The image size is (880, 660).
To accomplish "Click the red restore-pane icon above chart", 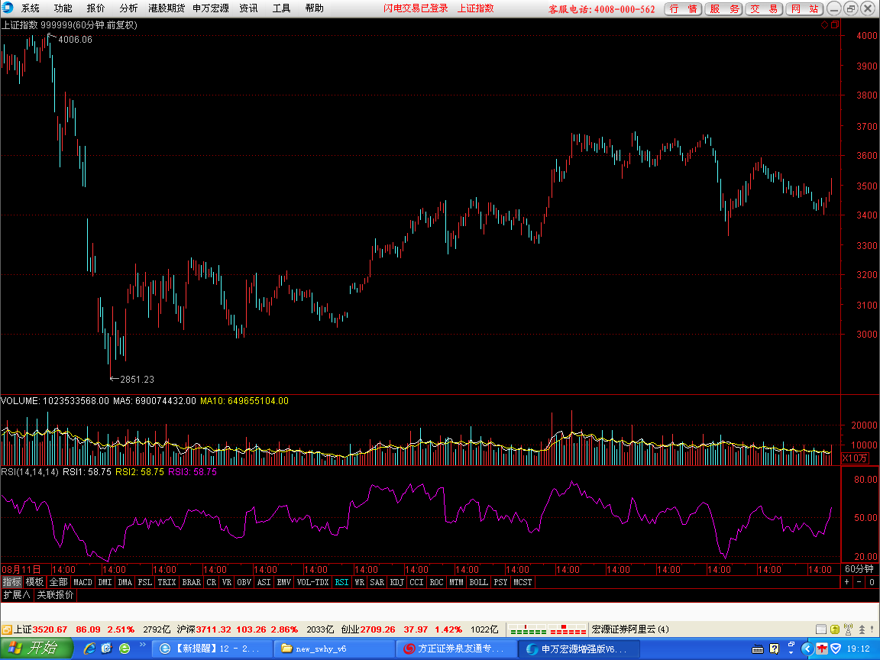I will click(834, 24).
